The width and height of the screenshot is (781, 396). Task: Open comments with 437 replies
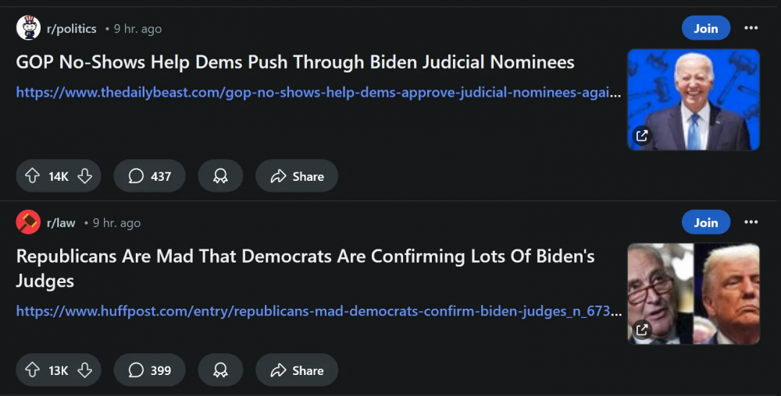coord(149,176)
